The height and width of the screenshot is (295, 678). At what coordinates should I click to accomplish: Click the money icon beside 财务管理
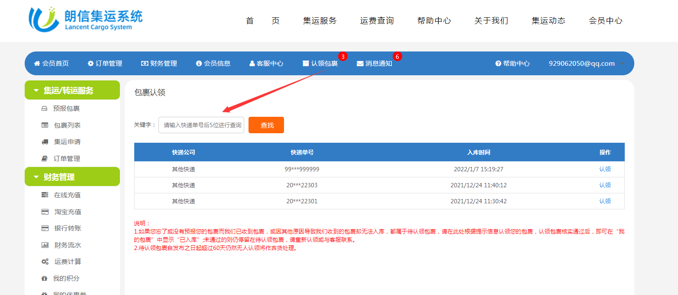pyautogui.click(x=145, y=64)
